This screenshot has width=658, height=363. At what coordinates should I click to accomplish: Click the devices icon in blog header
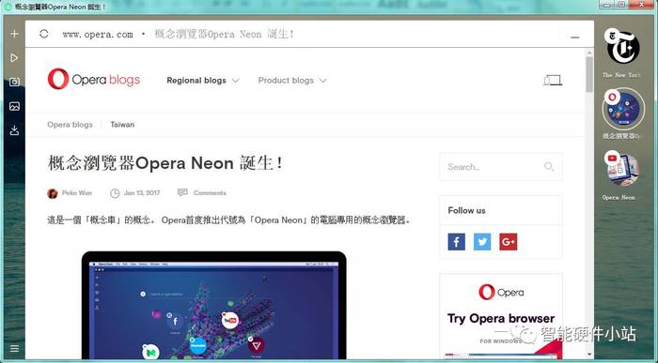[x=553, y=80]
